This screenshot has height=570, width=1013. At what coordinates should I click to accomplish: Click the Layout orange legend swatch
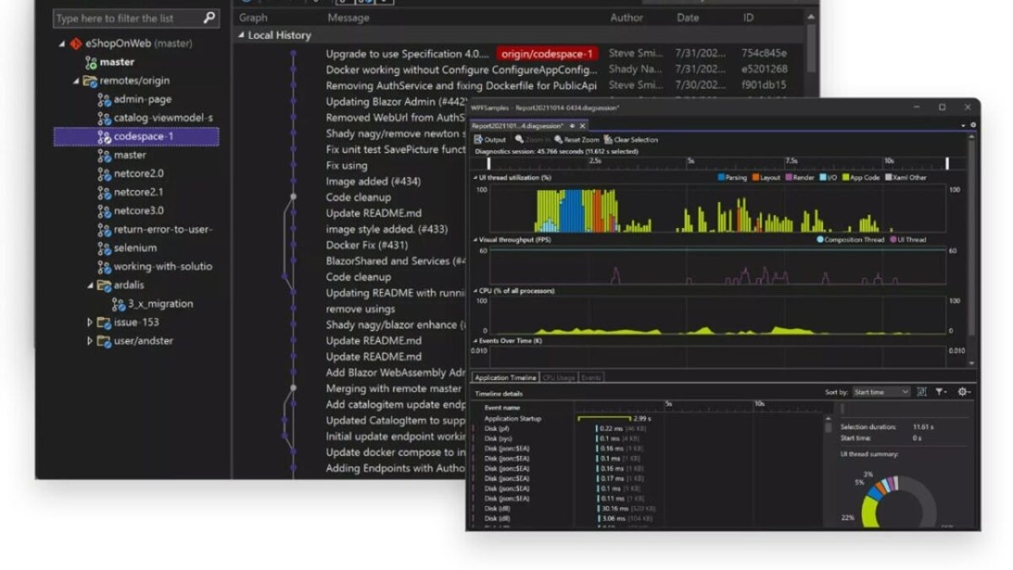point(756,178)
